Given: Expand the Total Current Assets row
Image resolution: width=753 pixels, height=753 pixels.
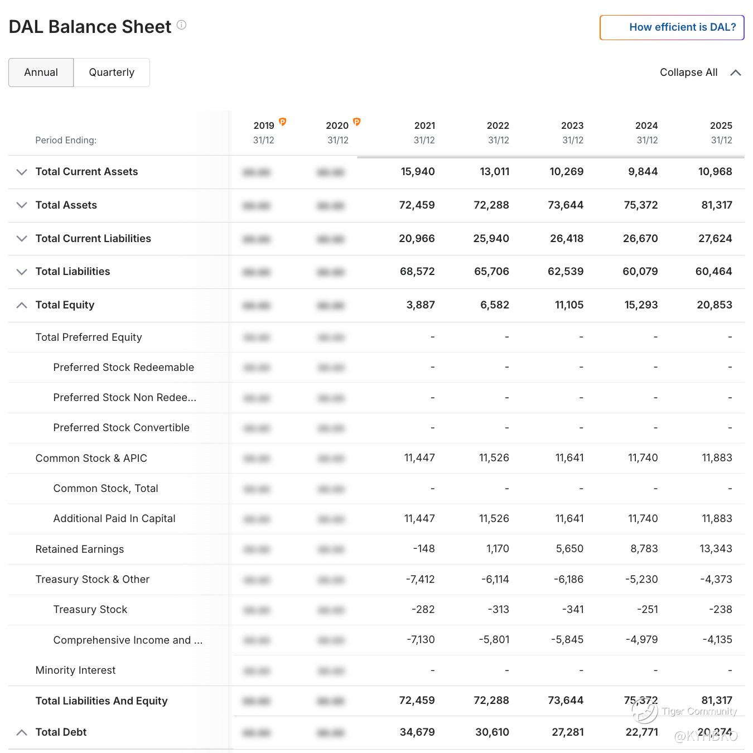Looking at the screenshot, I should click(x=22, y=172).
